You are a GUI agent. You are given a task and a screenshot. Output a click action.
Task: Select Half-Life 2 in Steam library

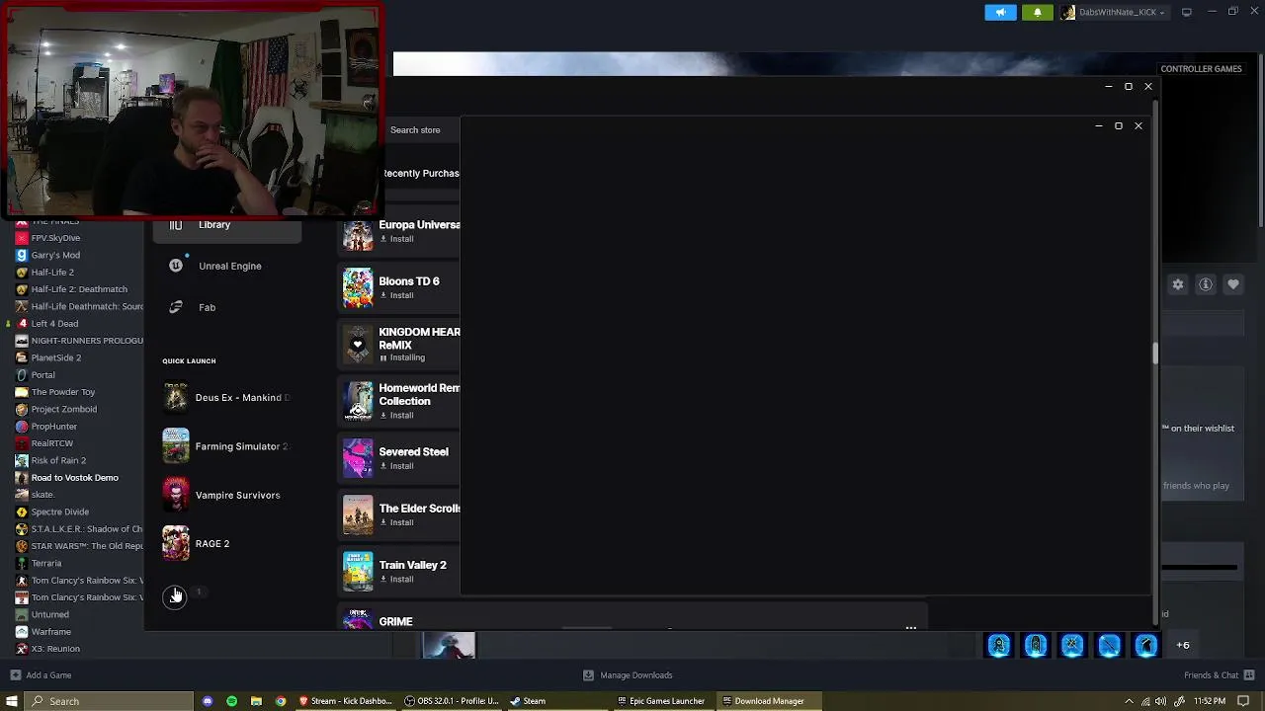pyautogui.click(x=52, y=273)
